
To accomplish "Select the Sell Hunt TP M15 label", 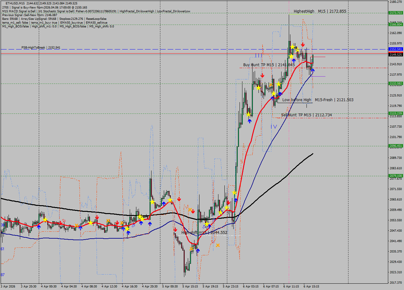I will click(x=306, y=115).
